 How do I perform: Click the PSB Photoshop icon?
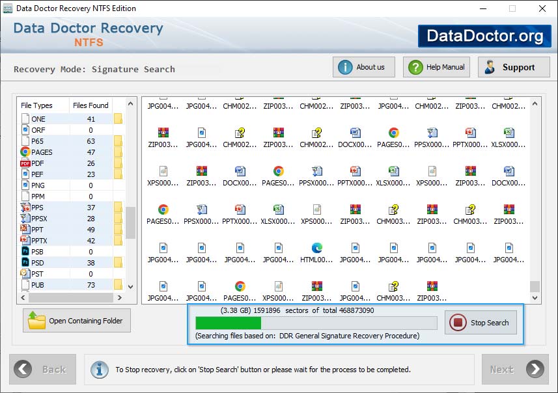pyautogui.click(x=25, y=251)
